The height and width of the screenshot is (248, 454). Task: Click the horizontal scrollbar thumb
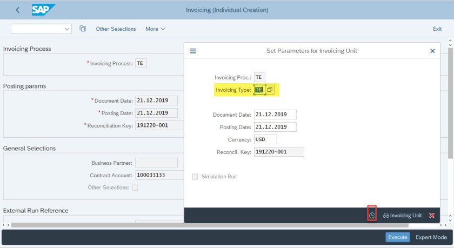tap(210, 225)
